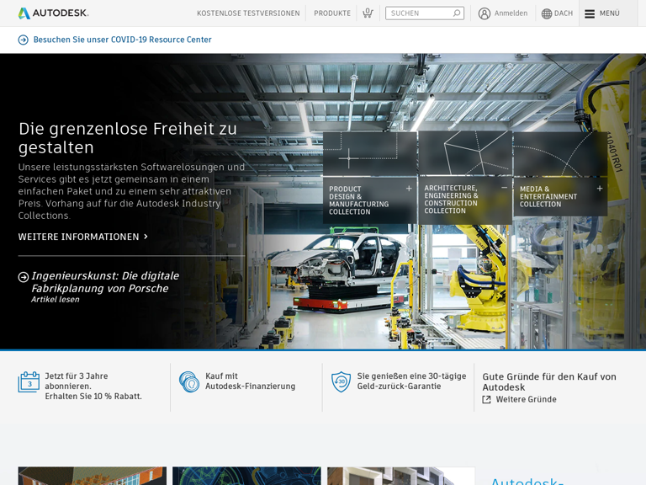Open the shopping cart icon

368,13
